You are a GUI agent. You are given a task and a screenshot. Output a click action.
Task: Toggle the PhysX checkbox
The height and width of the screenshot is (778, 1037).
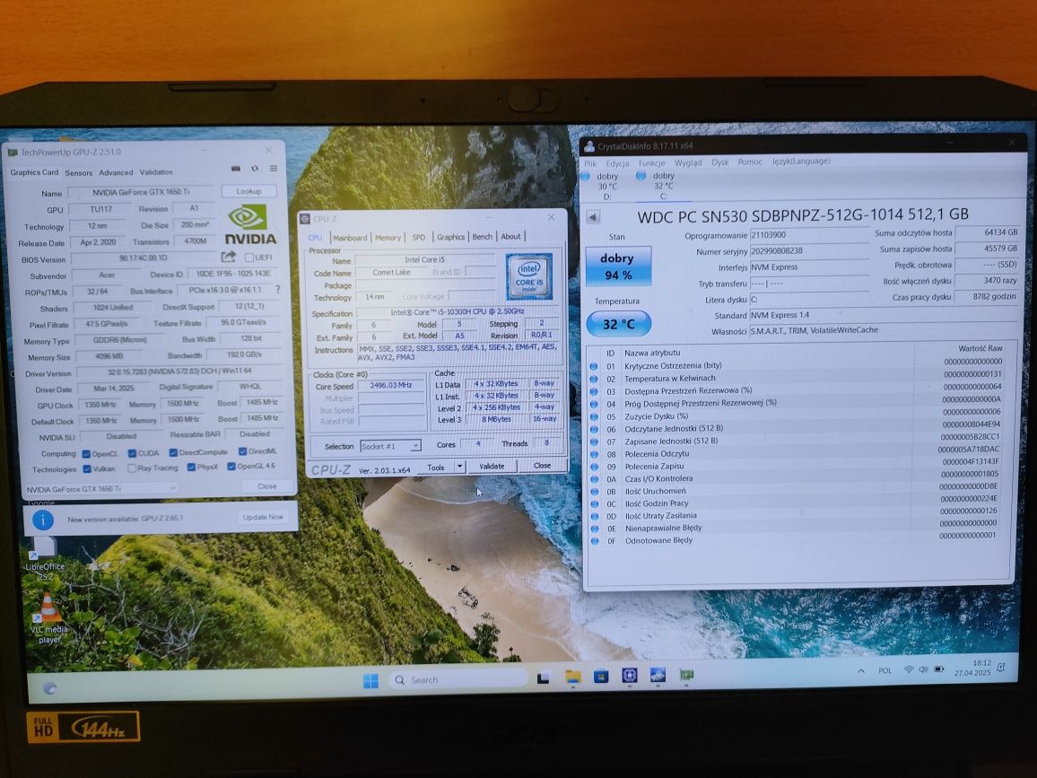pos(191,467)
